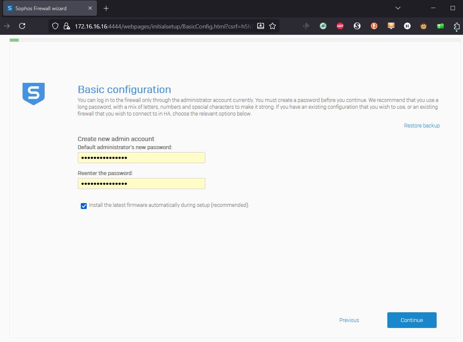Screen dimensions: 463x342
Task: Reload the Sophos Firewall wizard page
Action: click(22, 26)
